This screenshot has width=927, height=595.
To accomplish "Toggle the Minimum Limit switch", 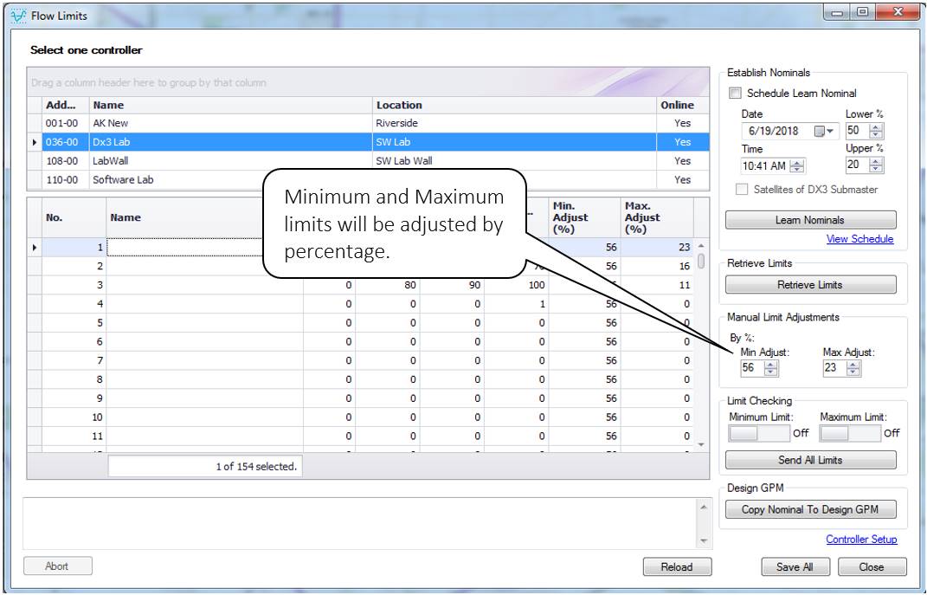I will (x=759, y=434).
